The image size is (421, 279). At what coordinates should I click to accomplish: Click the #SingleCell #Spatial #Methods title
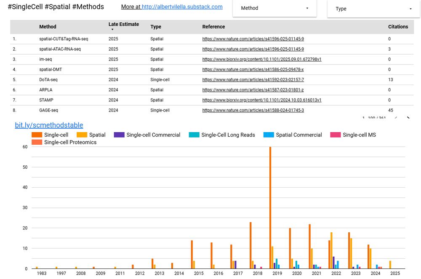pyautogui.click(x=56, y=7)
